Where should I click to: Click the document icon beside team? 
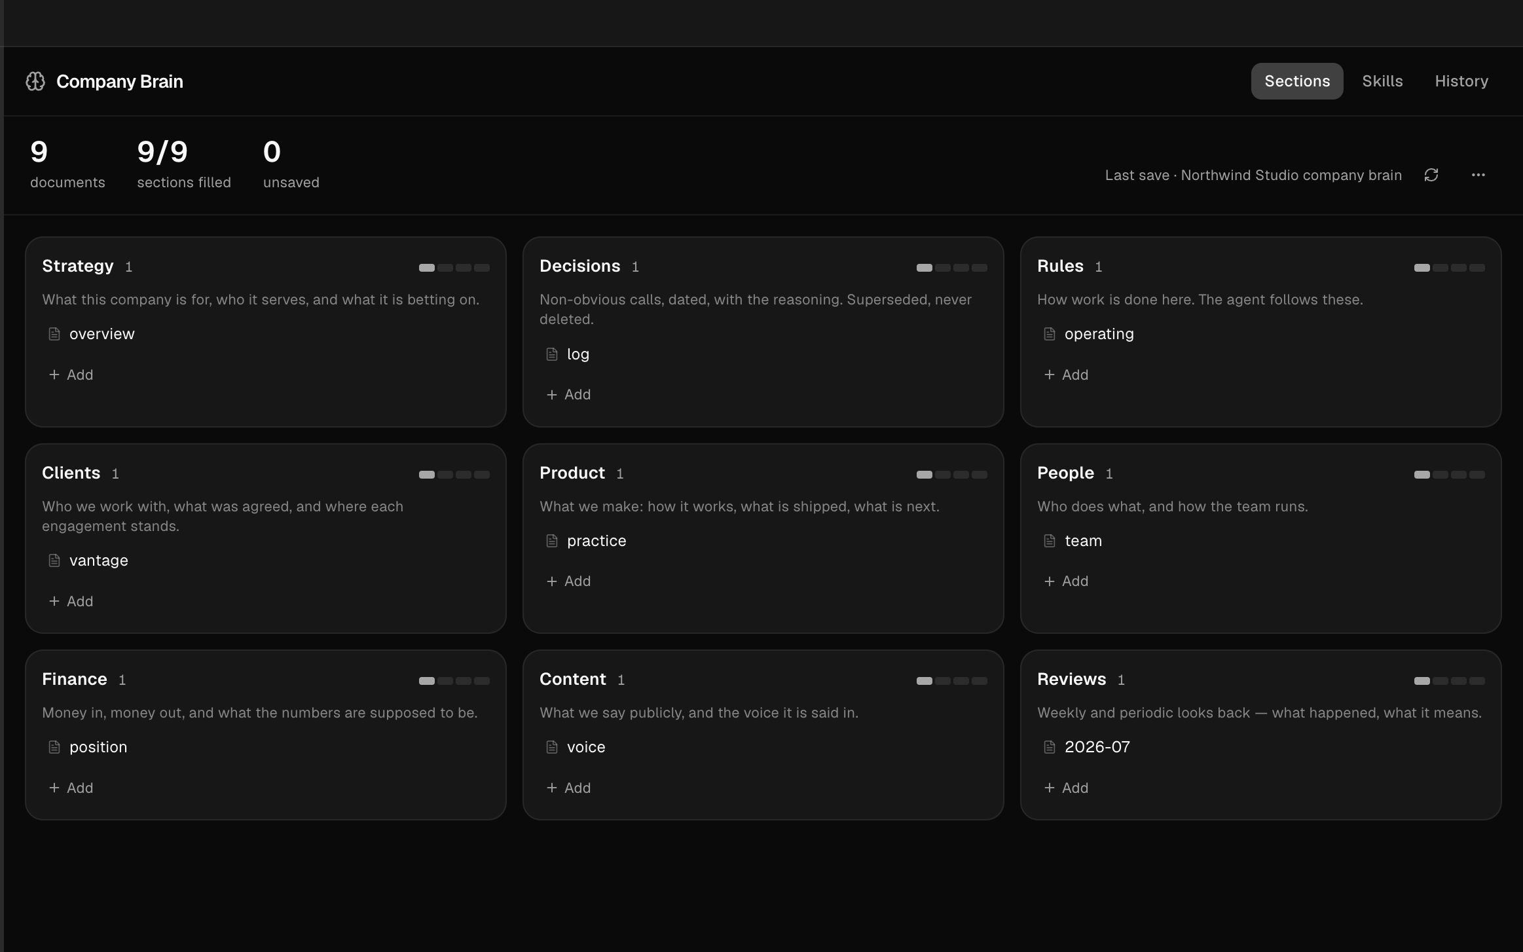click(x=1050, y=541)
